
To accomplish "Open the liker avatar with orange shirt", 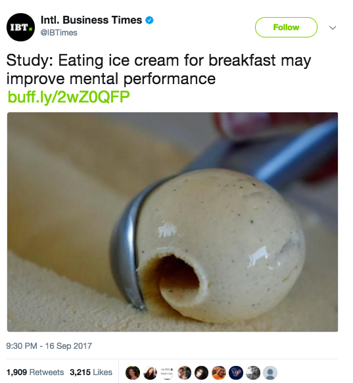I will coord(218,372).
